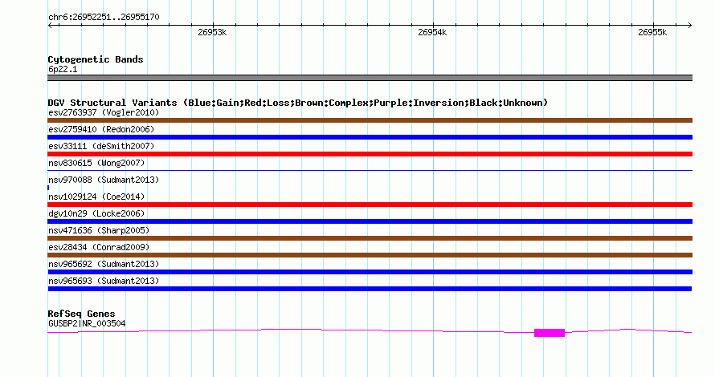This screenshot has height=377, width=715.
Task: Click the blue bar for nsv965693
Action: (370, 289)
